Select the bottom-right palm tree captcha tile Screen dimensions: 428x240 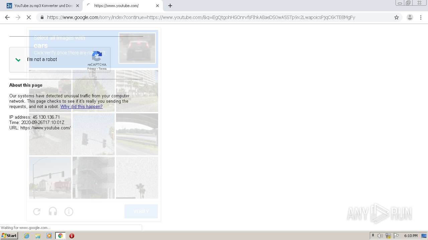[137, 178]
